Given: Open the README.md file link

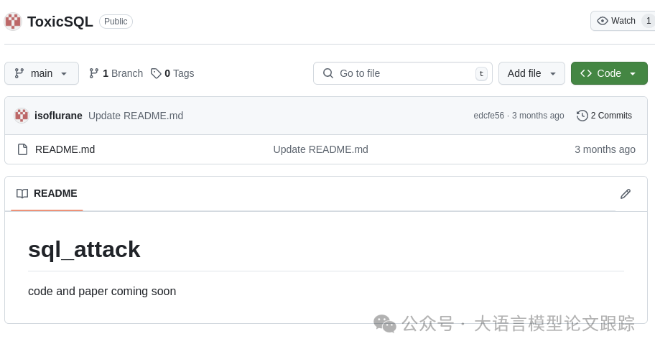Looking at the screenshot, I should (x=65, y=149).
